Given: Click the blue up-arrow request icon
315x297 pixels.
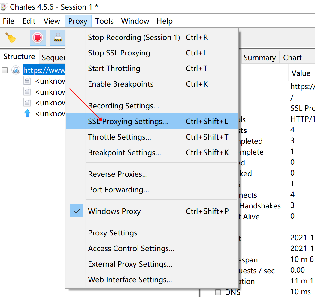Looking at the screenshot, I should 27,113.
